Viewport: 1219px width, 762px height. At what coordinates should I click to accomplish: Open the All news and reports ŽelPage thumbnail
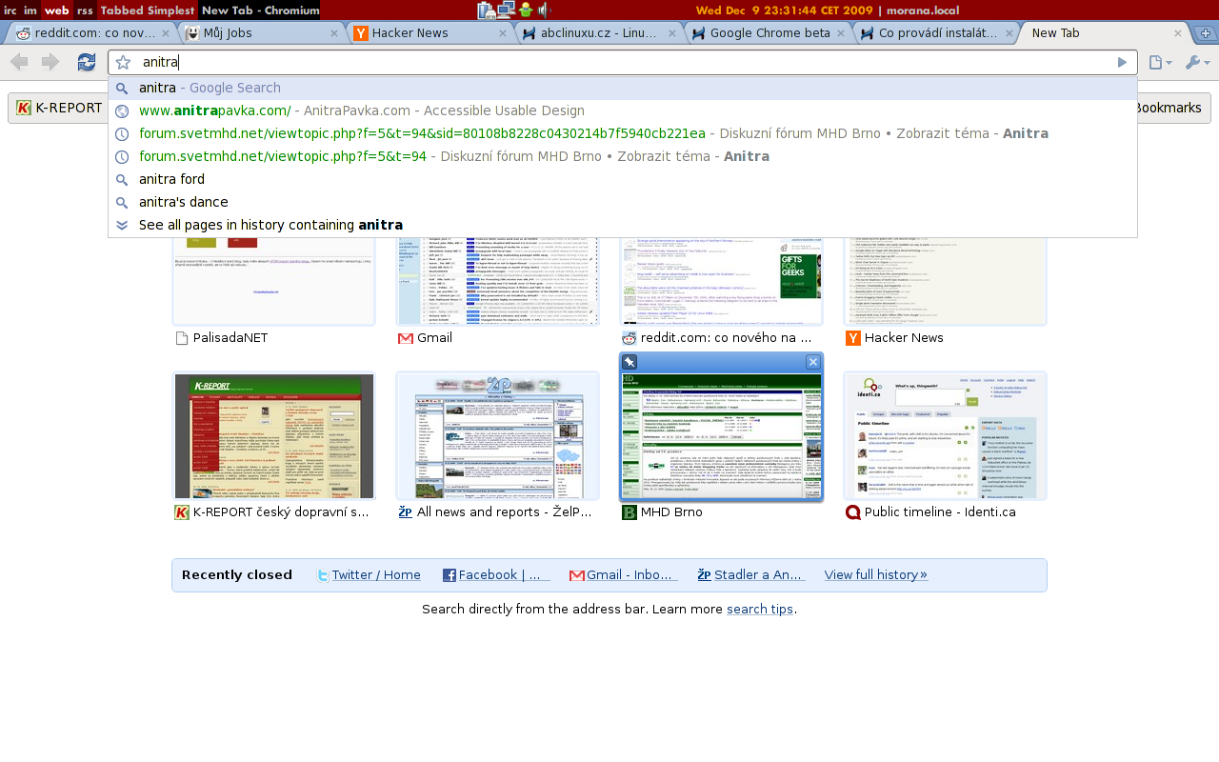tap(498, 436)
